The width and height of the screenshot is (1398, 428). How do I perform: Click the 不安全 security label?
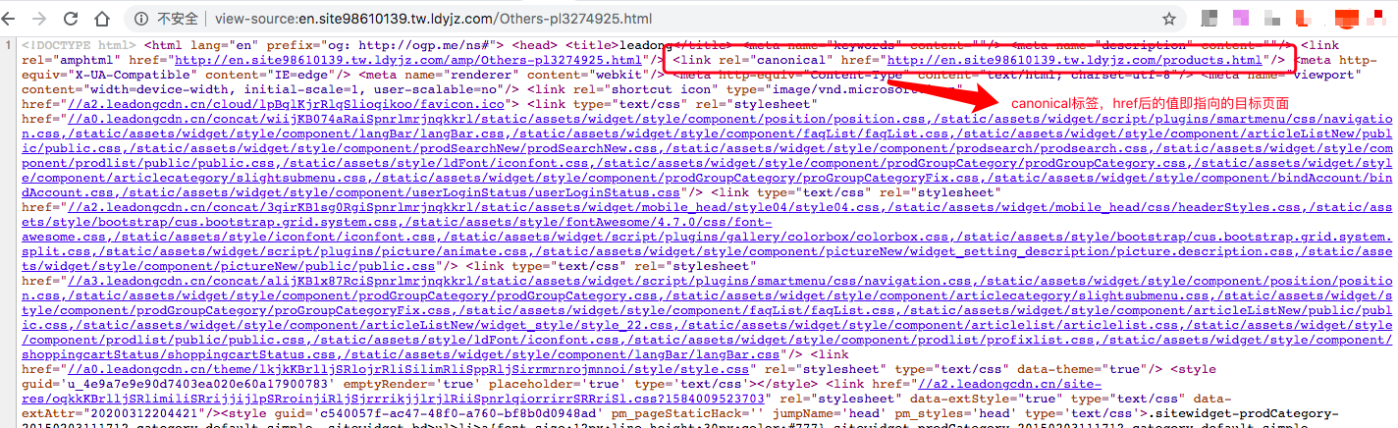coord(177,19)
